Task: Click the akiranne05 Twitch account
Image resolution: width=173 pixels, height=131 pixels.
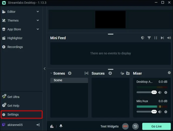Action: point(15,125)
